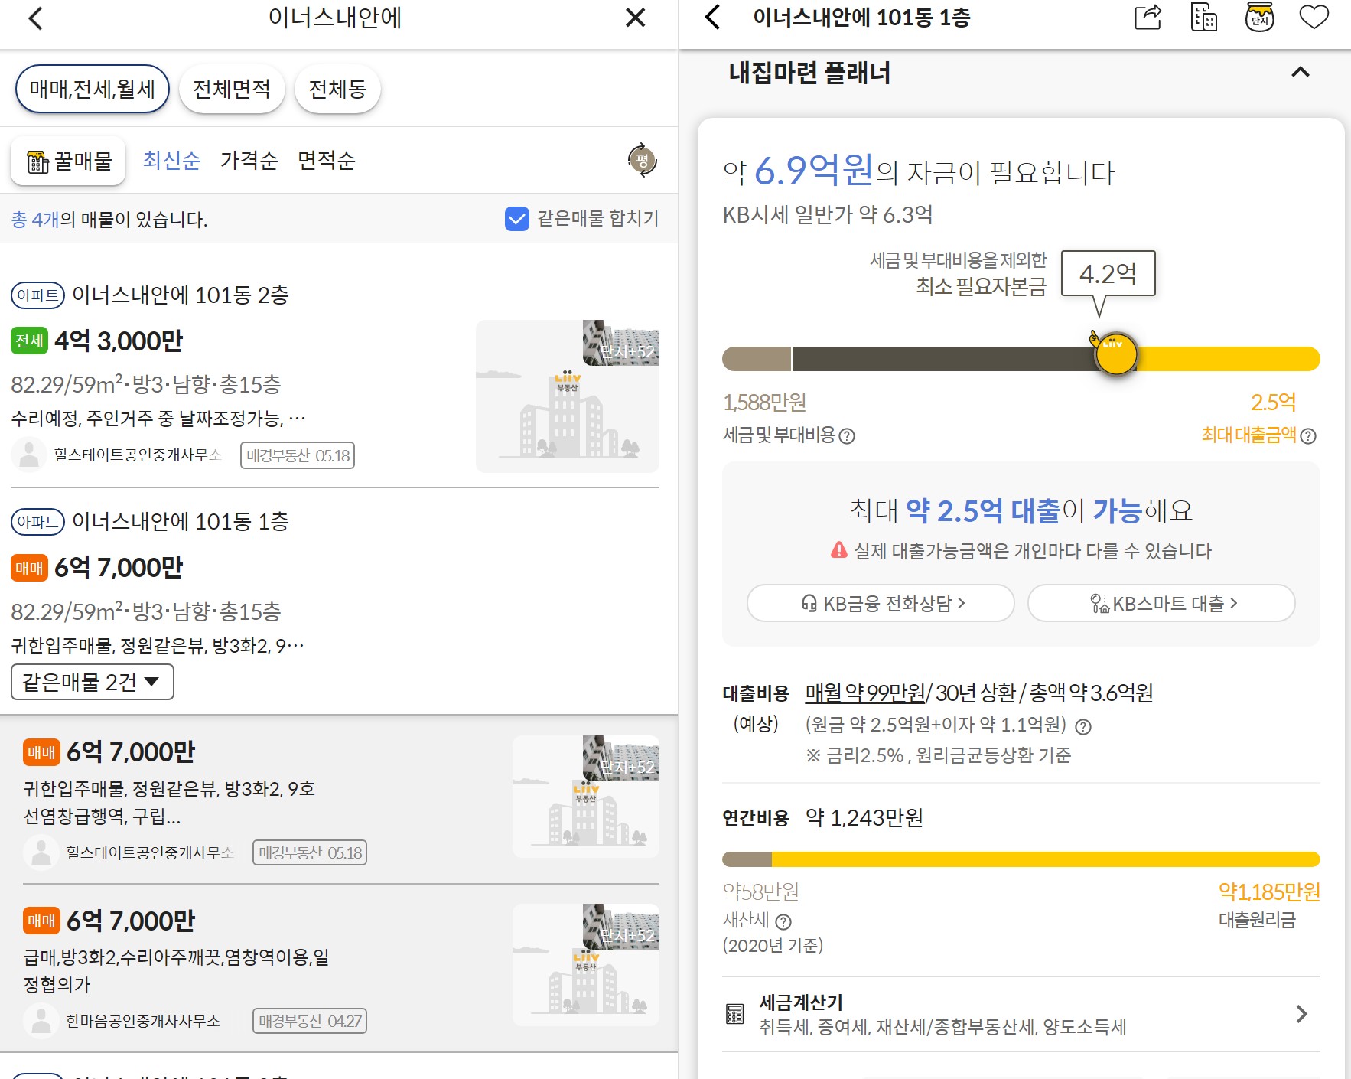Click 4.2억 minimum capital callout

[1108, 273]
